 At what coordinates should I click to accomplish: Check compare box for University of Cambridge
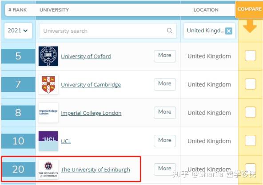pyautogui.click(x=250, y=84)
